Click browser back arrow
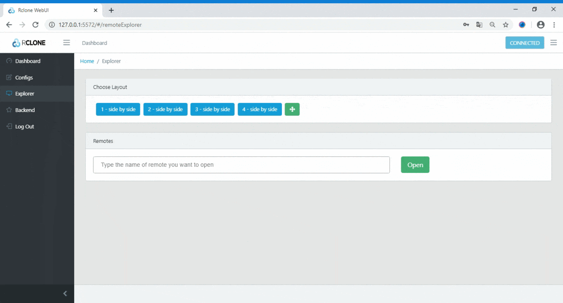Image resolution: width=563 pixels, height=303 pixels. 9,25
